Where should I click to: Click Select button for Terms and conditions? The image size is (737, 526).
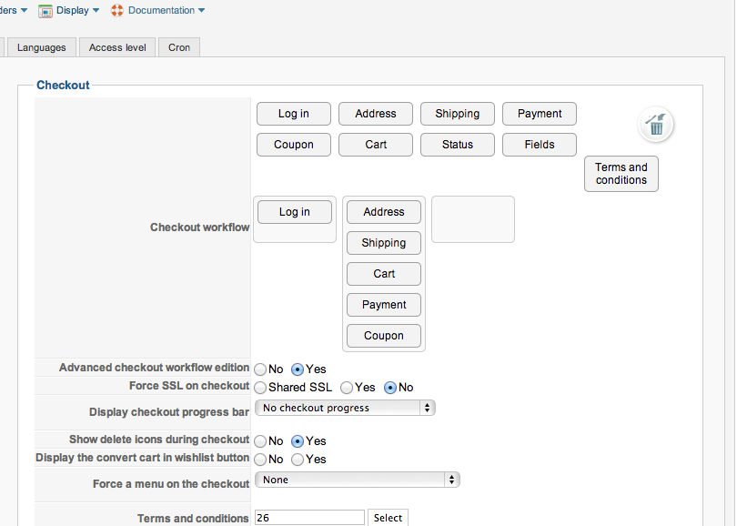(x=388, y=518)
